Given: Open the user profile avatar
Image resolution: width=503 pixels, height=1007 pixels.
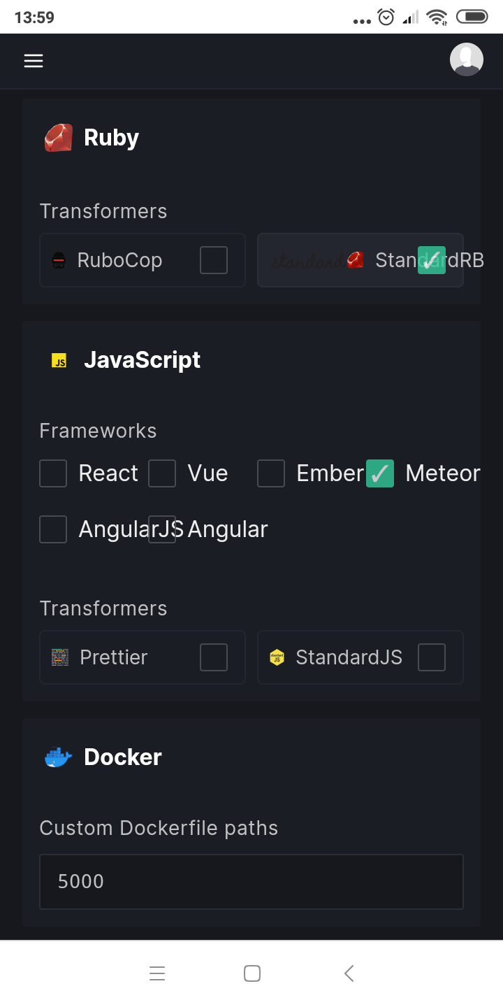Looking at the screenshot, I should tap(467, 59).
